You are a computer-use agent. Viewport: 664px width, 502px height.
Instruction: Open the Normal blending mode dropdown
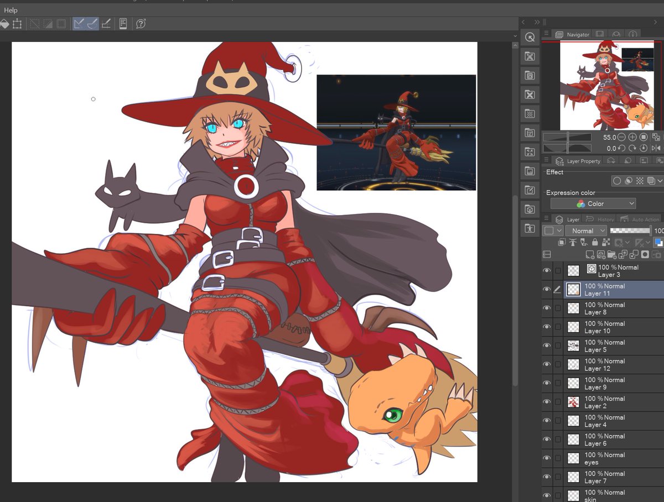(586, 231)
